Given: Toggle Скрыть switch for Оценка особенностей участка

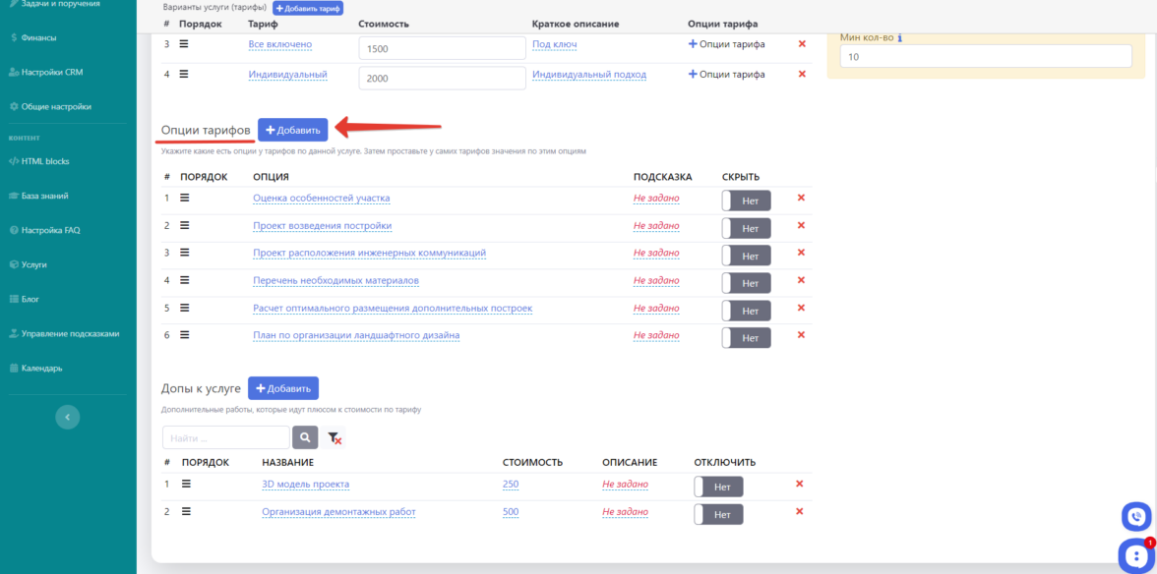Looking at the screenshot, I should [x=746, y=201].
